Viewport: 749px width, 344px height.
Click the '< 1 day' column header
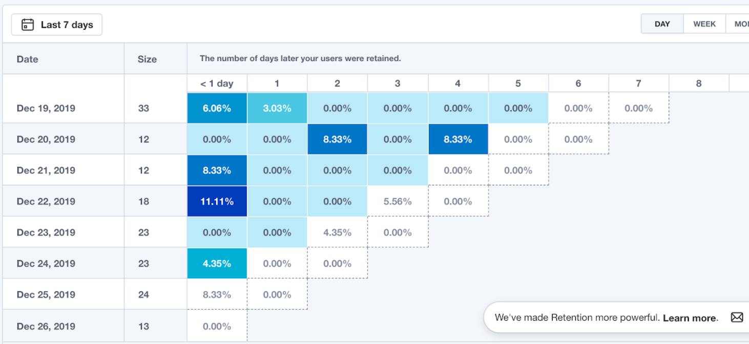click(217, 83)
